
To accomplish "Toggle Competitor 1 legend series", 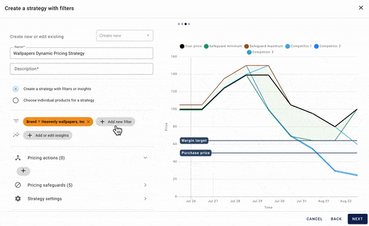I will coord(298,46).
